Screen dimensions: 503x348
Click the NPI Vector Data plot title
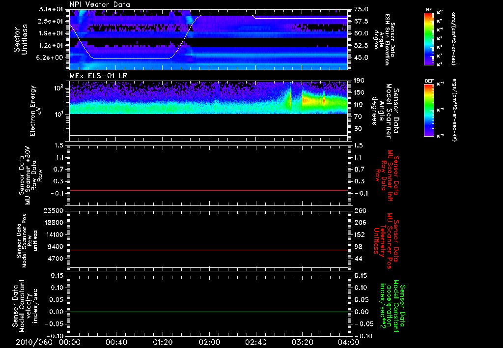click(100, 4)
